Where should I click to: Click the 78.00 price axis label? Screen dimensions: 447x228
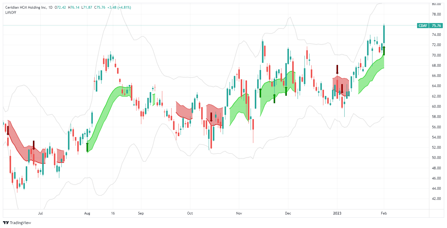436,14
